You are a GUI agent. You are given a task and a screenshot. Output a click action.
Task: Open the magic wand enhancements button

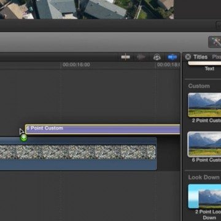click(x=215, y=42)
